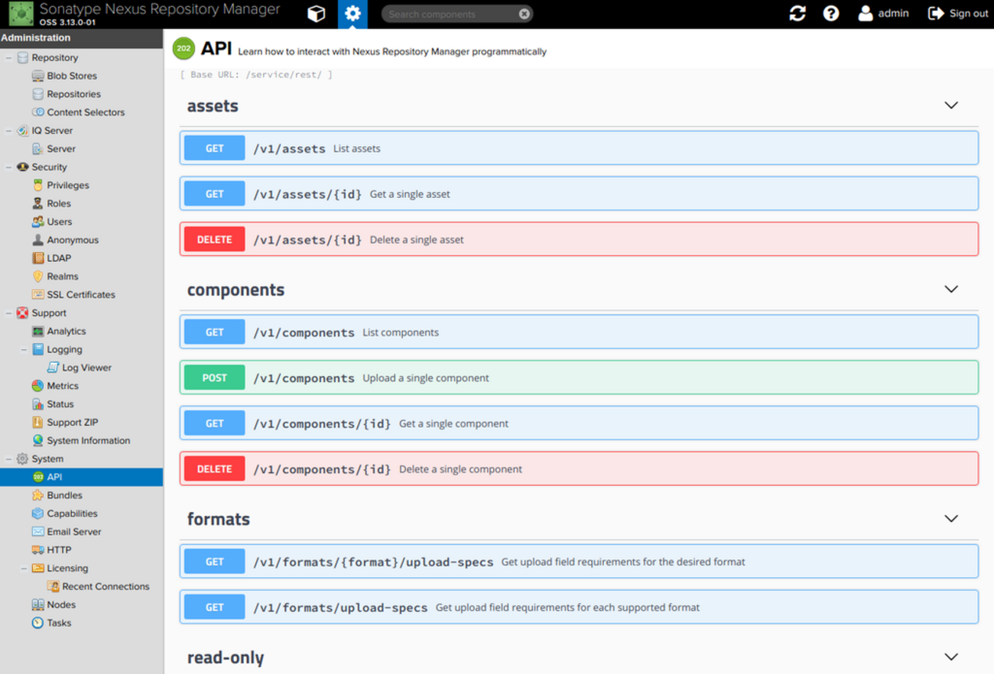
Task: Click the Blob Stores icon in sidebar
Action: pos(37,76)
